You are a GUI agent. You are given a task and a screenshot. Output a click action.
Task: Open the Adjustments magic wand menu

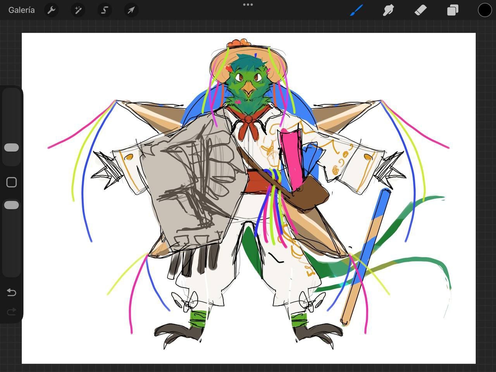(78, 10)
